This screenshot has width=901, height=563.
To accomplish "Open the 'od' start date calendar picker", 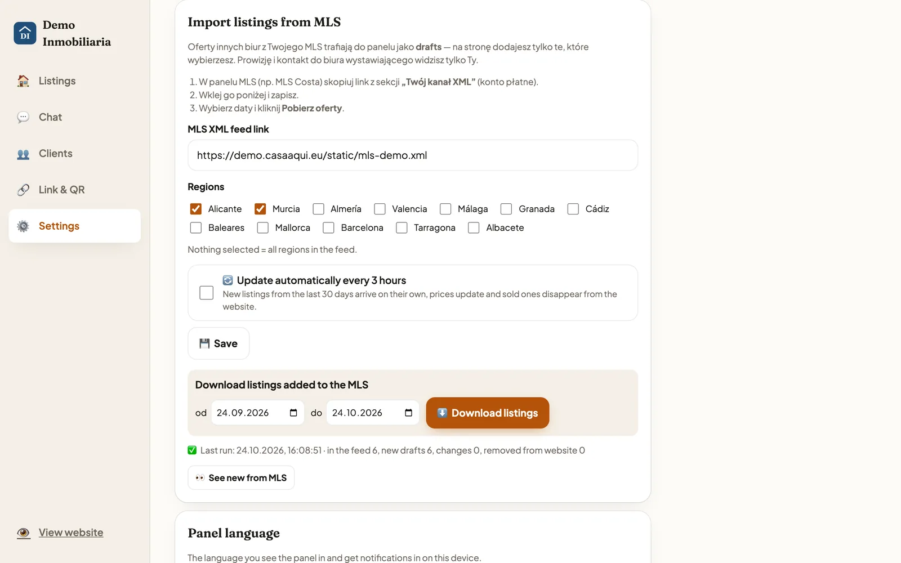I will tap(293, 413).
